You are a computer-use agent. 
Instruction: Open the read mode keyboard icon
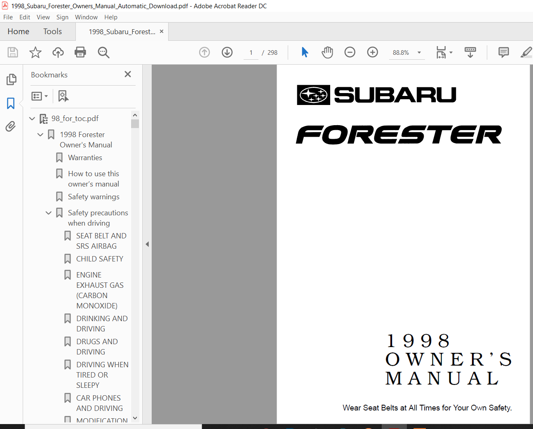pyautogui.click(x=470, y=52)
